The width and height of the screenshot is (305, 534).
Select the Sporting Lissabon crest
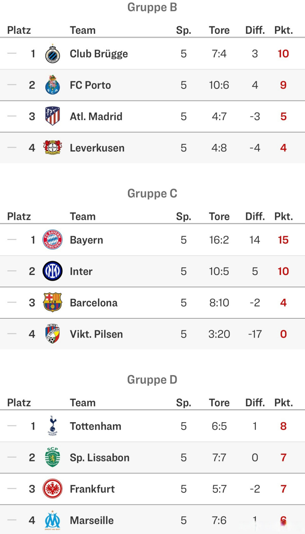tap(52, 457)
